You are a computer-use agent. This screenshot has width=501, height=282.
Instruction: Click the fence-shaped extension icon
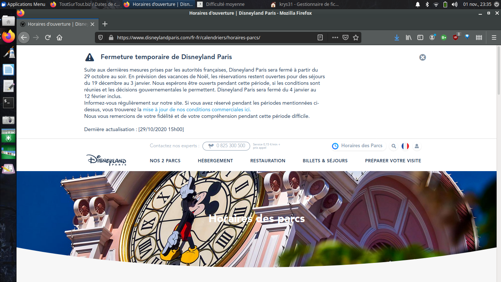(479, 37)
